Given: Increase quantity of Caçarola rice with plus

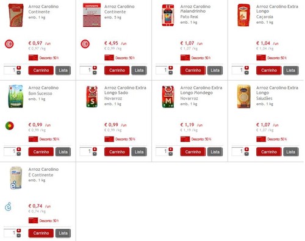Looking at the screenshot, I should tap(246, 68).
